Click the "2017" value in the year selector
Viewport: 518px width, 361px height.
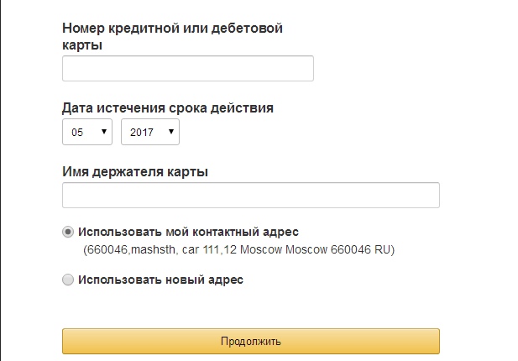point(142,133)
